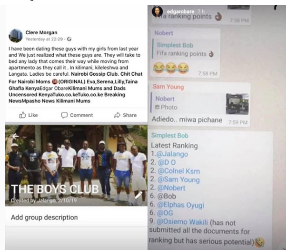Tap the @Sam Young mention

pos(178,180)
